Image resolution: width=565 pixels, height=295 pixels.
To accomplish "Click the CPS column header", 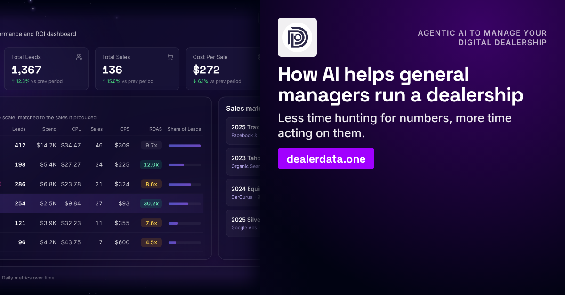I will click(x=124, y=129).
